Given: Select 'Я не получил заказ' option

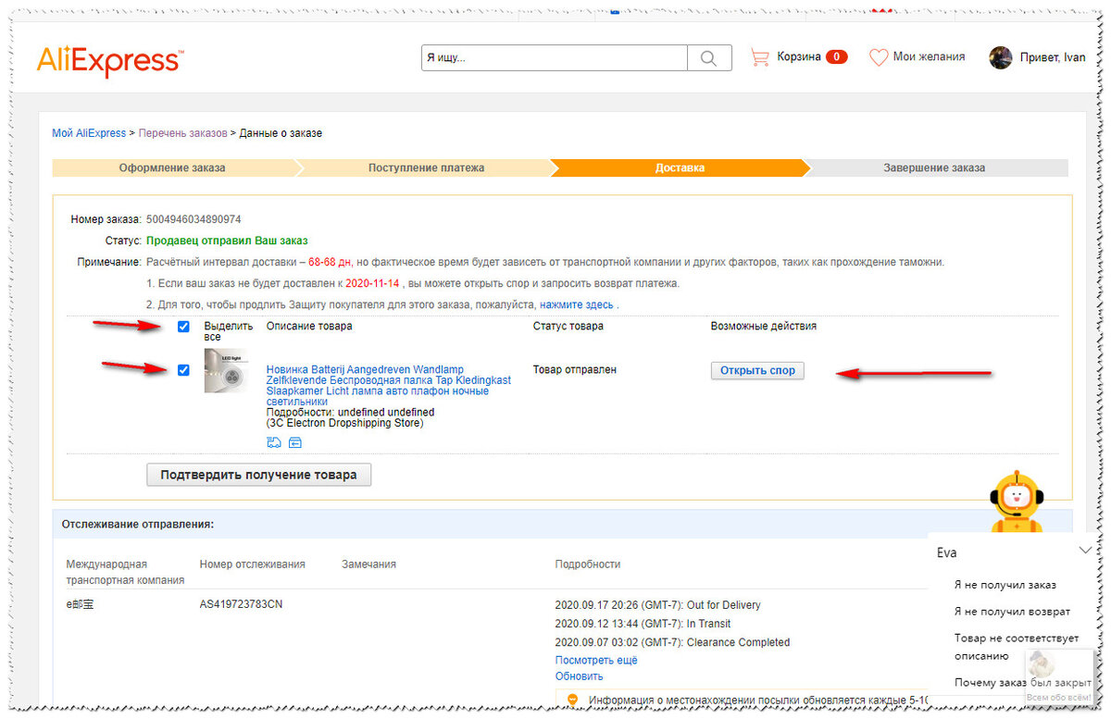Looking at the screenshot, I should click(1005, 585).
